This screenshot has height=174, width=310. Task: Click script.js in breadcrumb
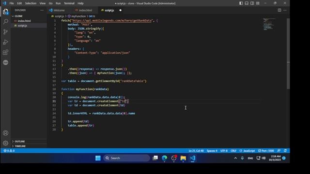point(59,16)
